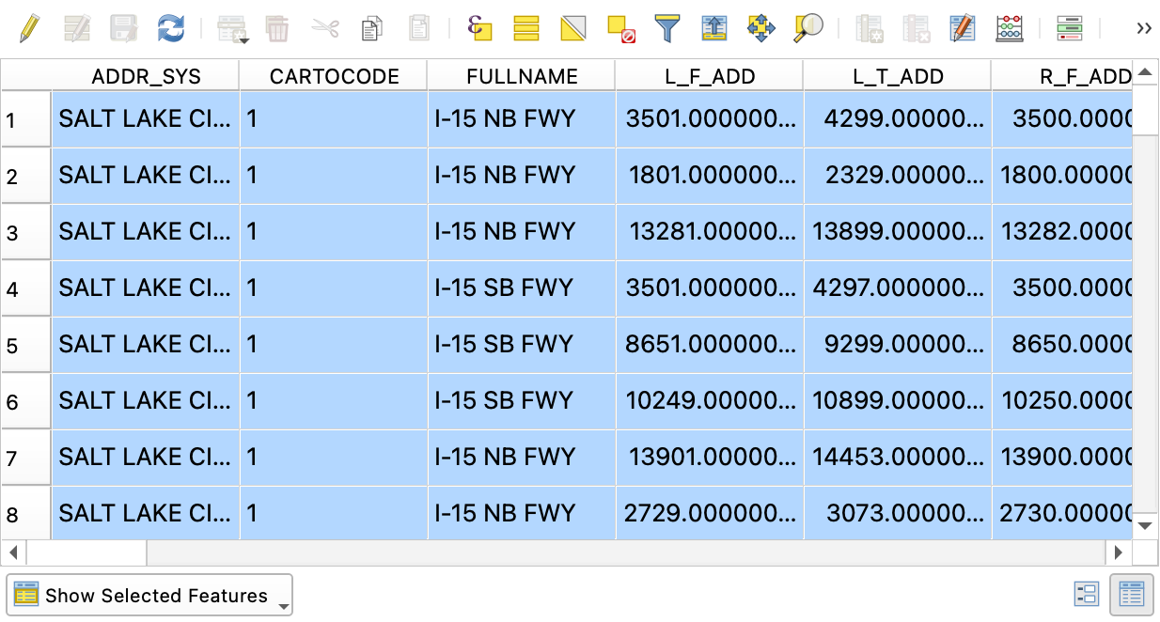Viewport: 1160px width, 622px height.
Task: Reload the attribute table
Action: tap(171, 28)
